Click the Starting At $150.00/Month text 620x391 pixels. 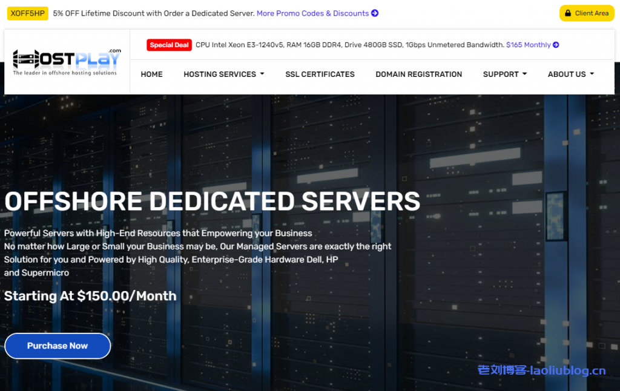coord(90,296)
